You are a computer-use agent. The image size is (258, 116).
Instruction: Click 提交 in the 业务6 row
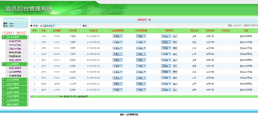pos(175,90)
